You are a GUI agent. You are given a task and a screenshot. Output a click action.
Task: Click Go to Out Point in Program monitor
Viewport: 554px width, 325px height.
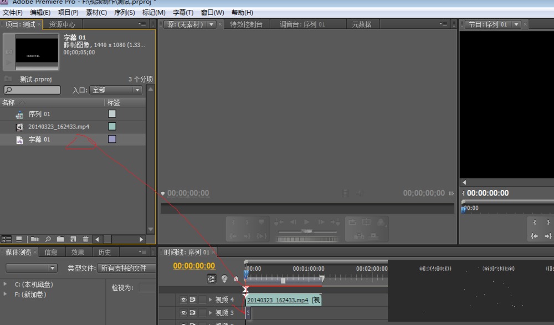548,236
